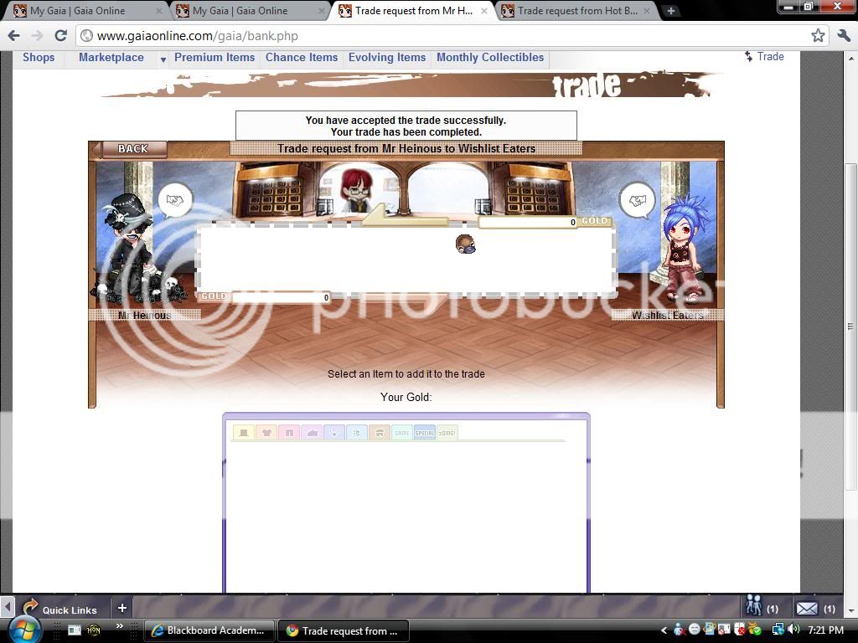Click Wishlist Eaters's speech bubble icon
The height and width of the screenshot is (643, 858).
pyautogui.click(x=638, y=200)
